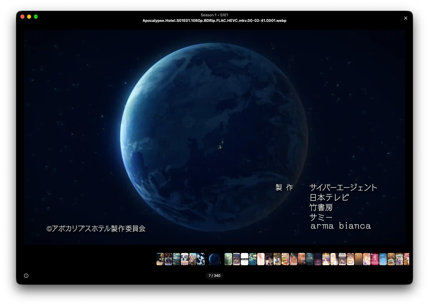This screenshot has height=306, width=429.
Task: Click the 7 / 340 image counter
Action: click(214, 276)
